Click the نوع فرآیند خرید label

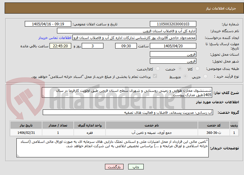tap(226, 76)
